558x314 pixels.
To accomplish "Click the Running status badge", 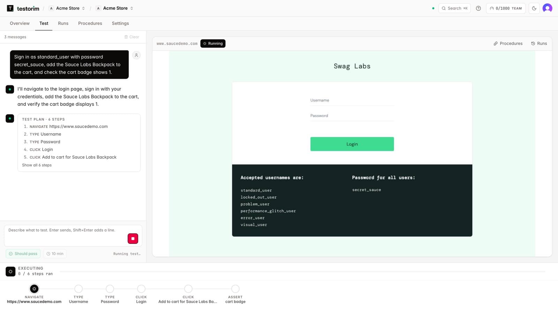I will pos(213,44).
